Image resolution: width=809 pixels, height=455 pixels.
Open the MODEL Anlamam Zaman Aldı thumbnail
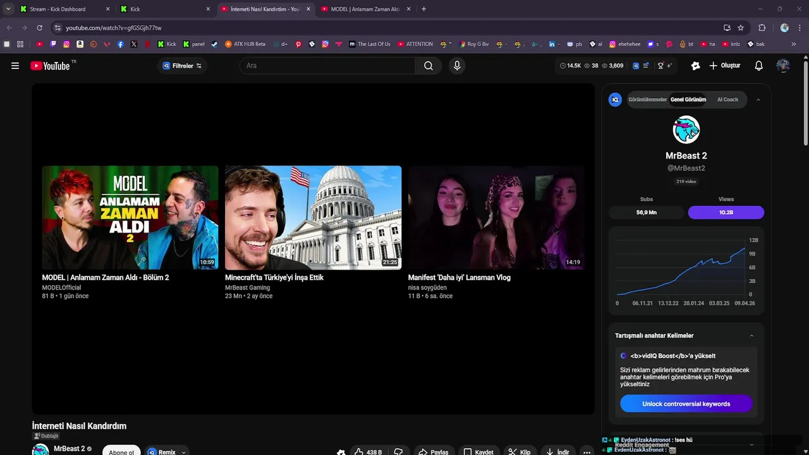[x=130, y=217]
